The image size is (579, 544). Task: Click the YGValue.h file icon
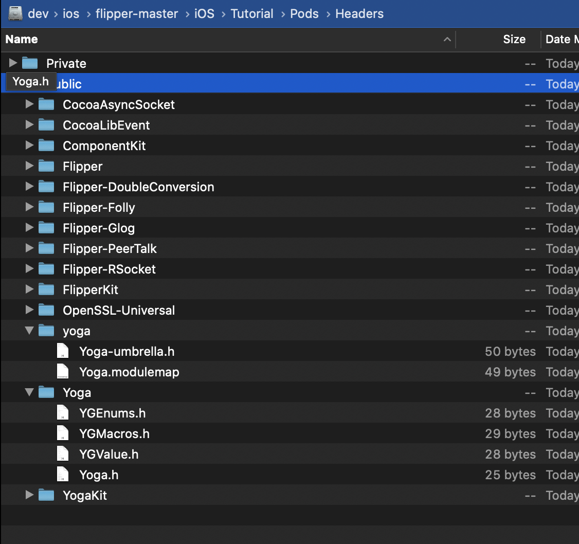click(63, 454)
